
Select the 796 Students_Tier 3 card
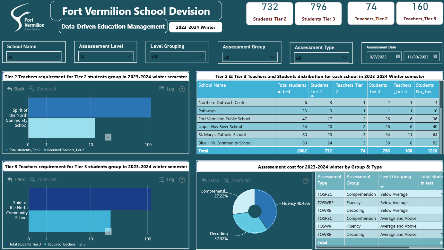point(318,13)
